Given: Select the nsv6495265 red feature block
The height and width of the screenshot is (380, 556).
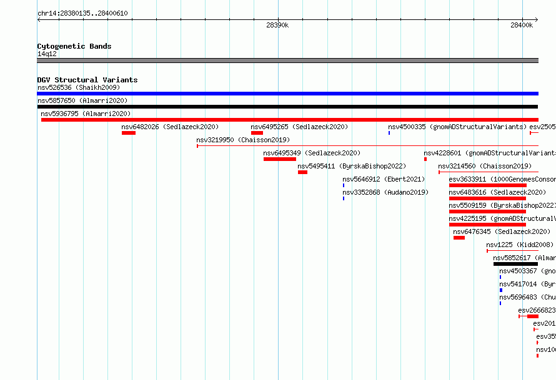Looking at the screenshot, I should click(257, 133).
